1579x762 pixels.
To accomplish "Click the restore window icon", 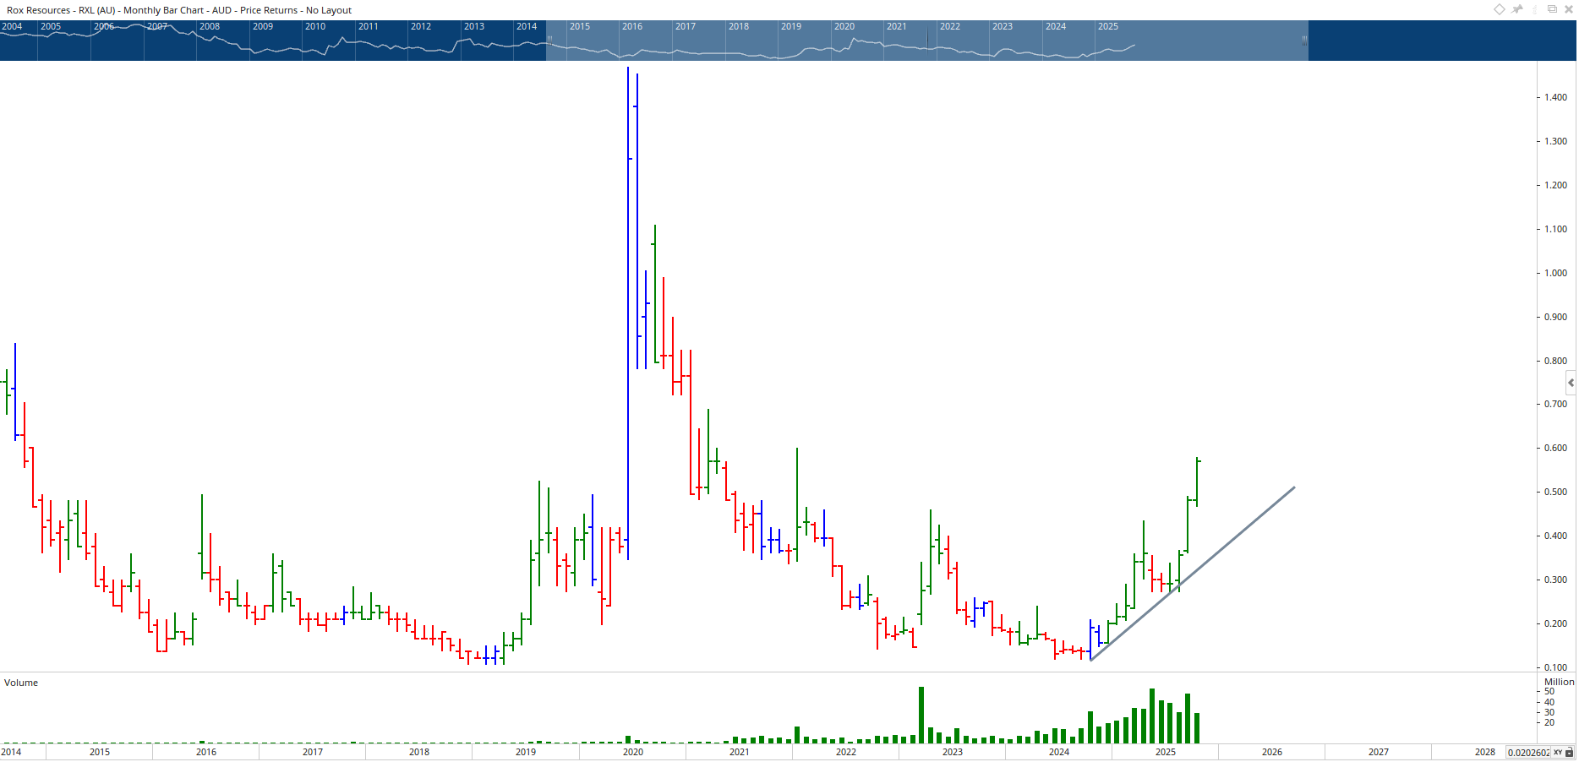I will [x=1552, y=9].
